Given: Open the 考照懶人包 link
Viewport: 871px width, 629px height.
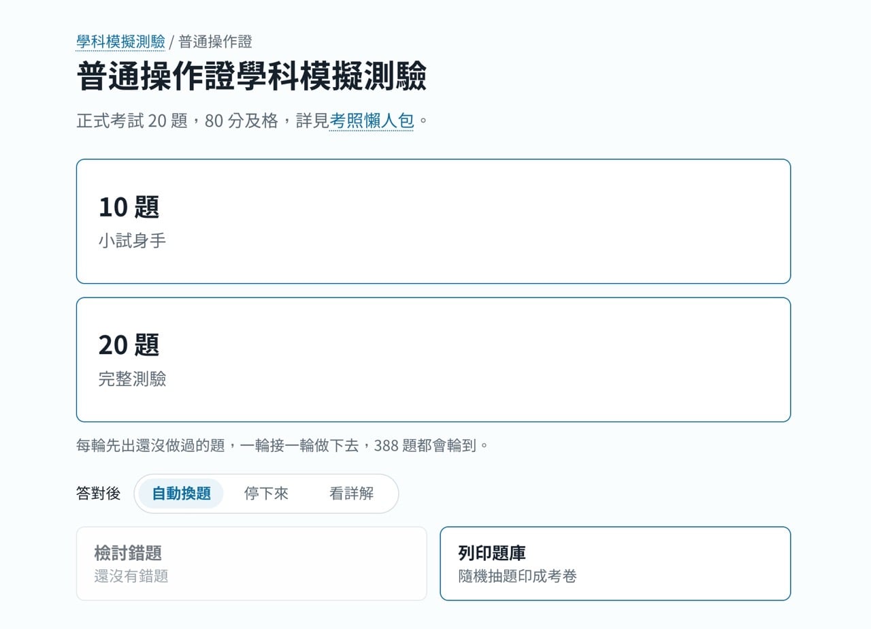Looking at the screenshot, I should point(372,121).
